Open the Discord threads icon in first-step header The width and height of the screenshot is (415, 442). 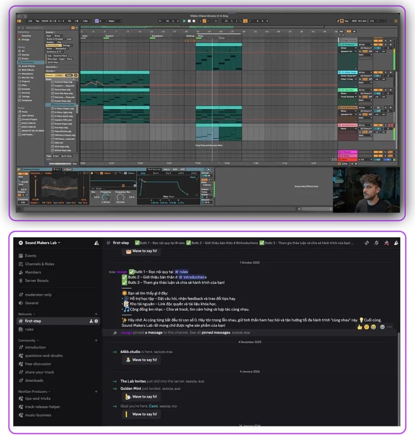[x=367, y=243]
